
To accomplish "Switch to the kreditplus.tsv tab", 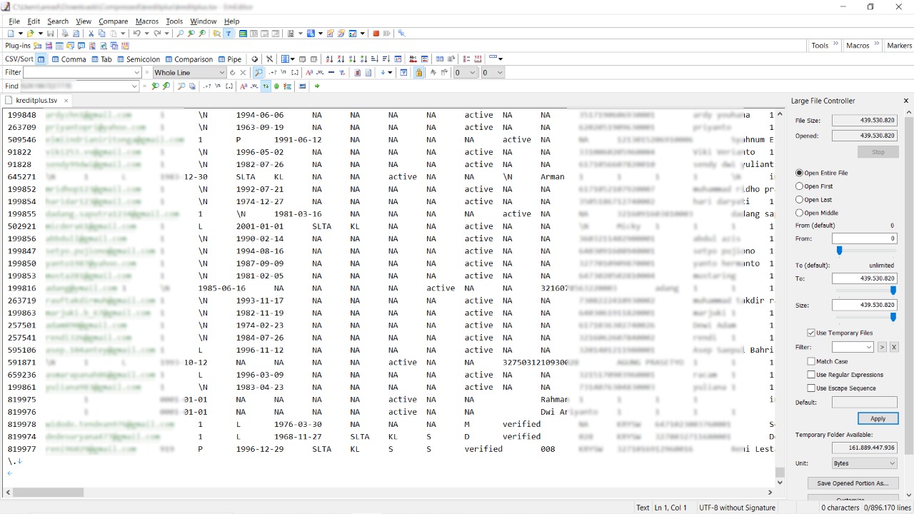I will 36,101.
